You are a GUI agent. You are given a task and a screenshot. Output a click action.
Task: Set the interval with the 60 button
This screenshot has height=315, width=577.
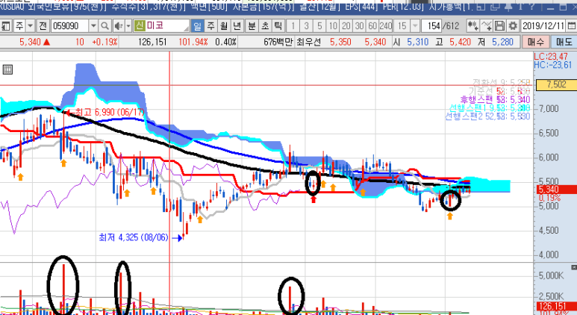(x=372, y=26)
